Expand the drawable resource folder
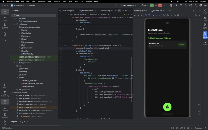The image size is (208, 130). coord(17,69)
